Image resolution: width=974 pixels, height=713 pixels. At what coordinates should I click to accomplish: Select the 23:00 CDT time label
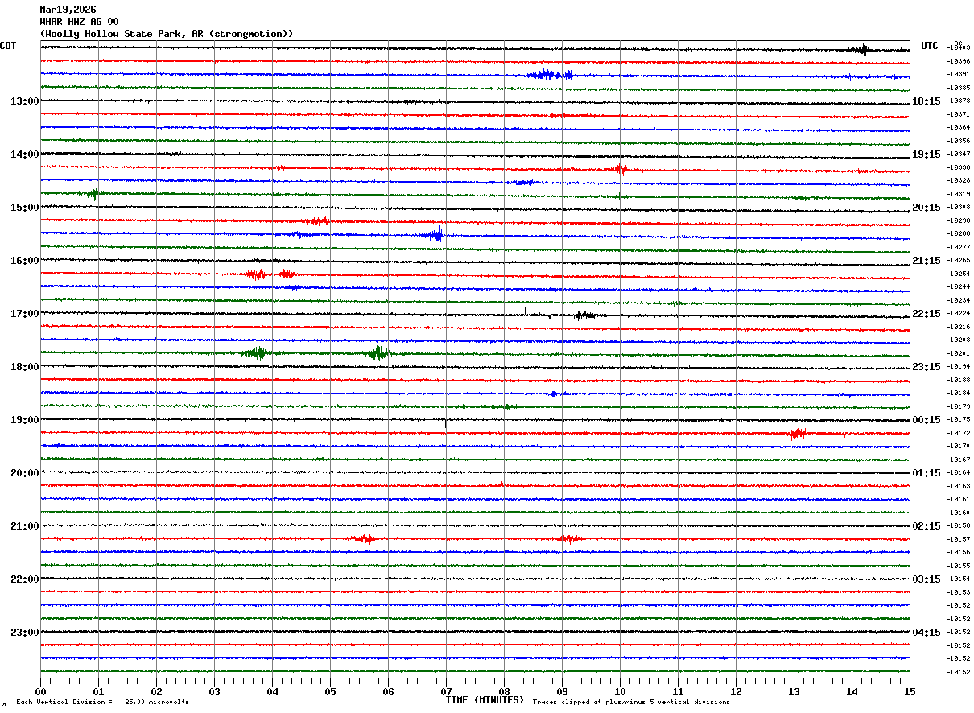click(x=25, y=633)
